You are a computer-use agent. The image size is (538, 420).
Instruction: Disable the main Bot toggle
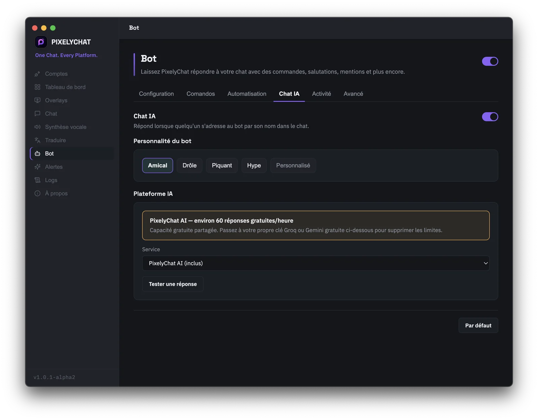tap(490, 61)
